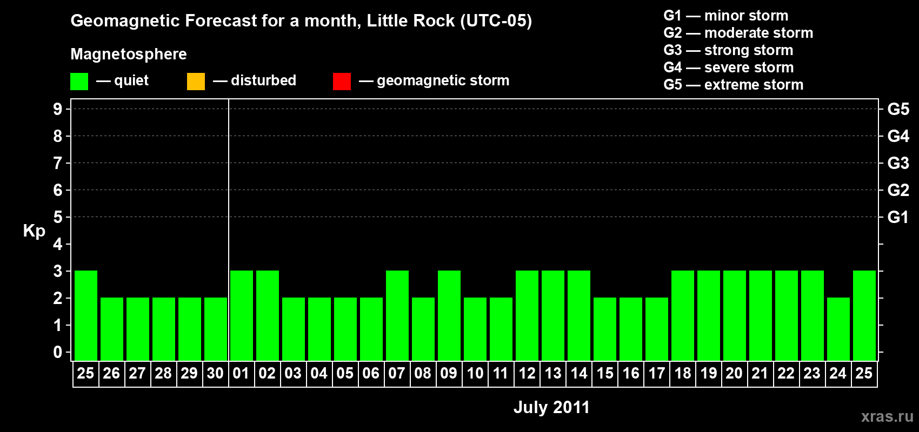Viewport: 919px width, 432px height.
Task: Select the green bar above date 20
Action: (735, 315)
